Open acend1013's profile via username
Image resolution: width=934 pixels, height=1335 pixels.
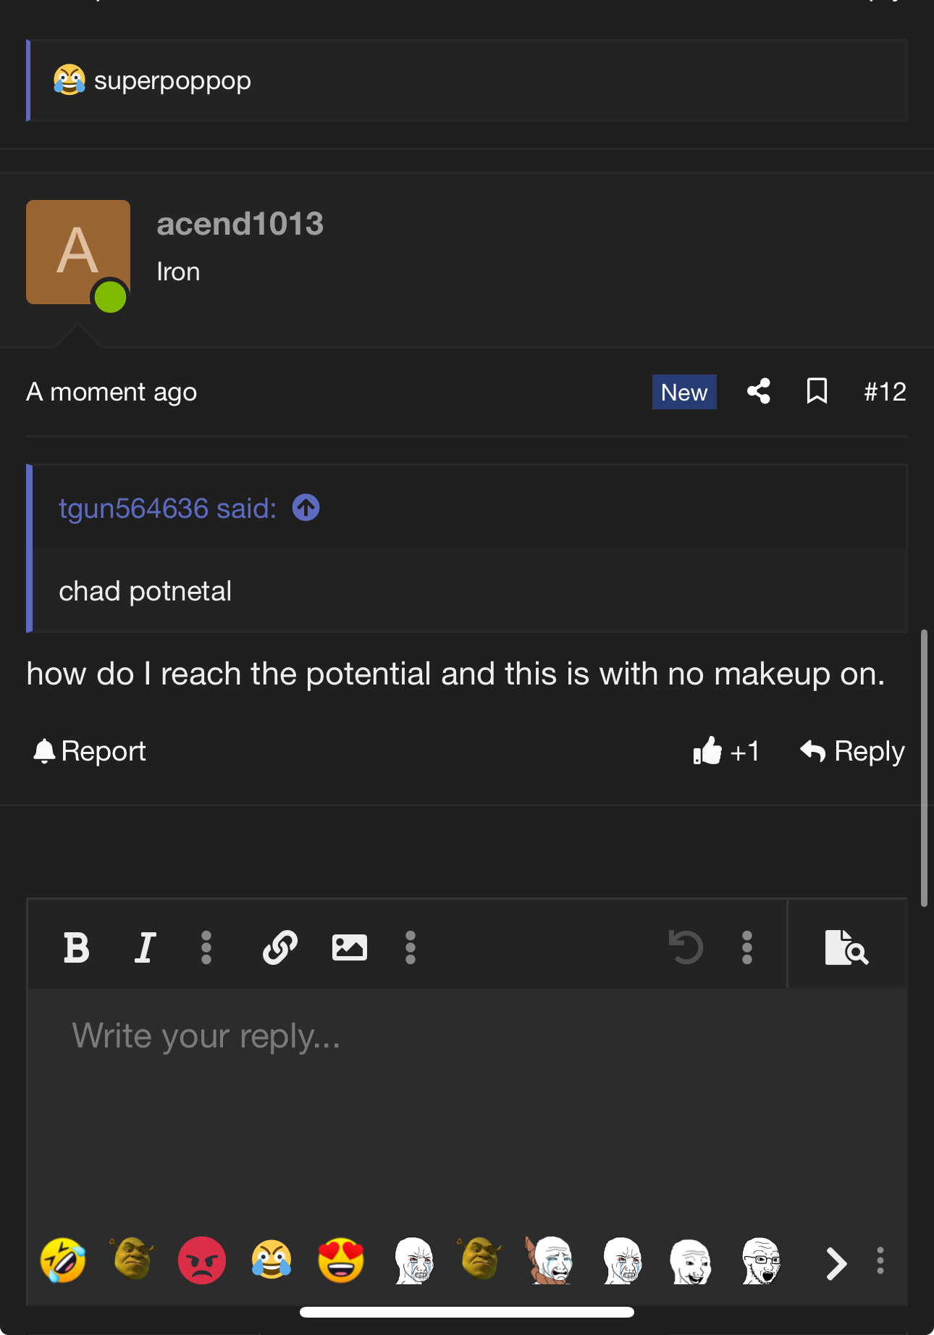pos(240,224)
